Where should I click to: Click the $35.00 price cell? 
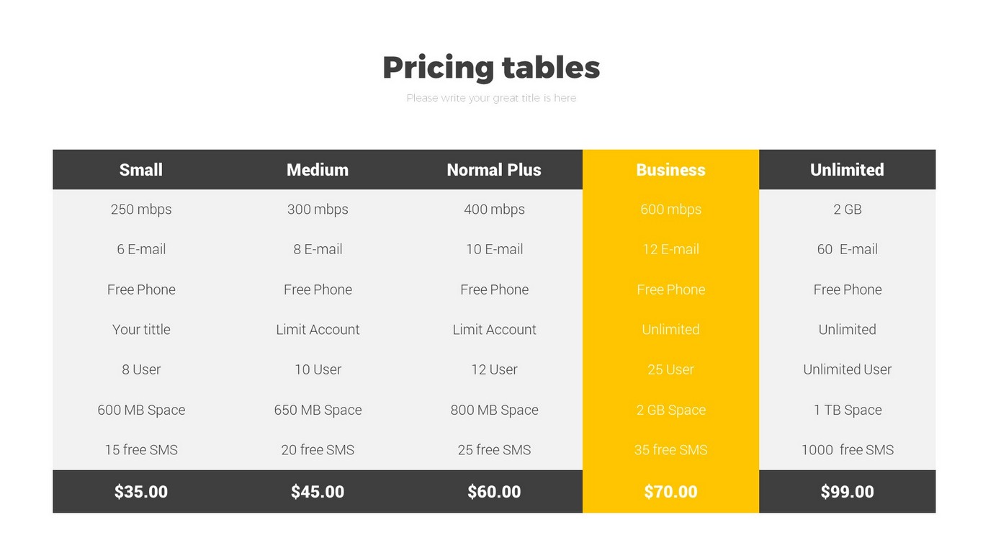(141, 492)
